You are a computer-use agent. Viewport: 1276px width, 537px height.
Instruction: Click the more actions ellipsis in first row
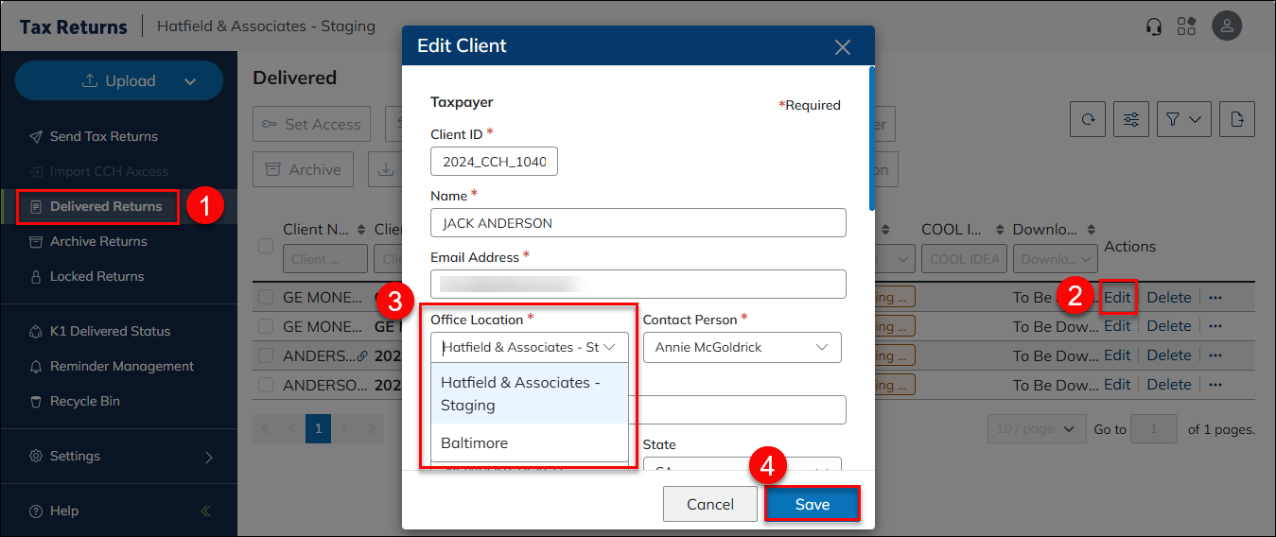click(1215, 297)
